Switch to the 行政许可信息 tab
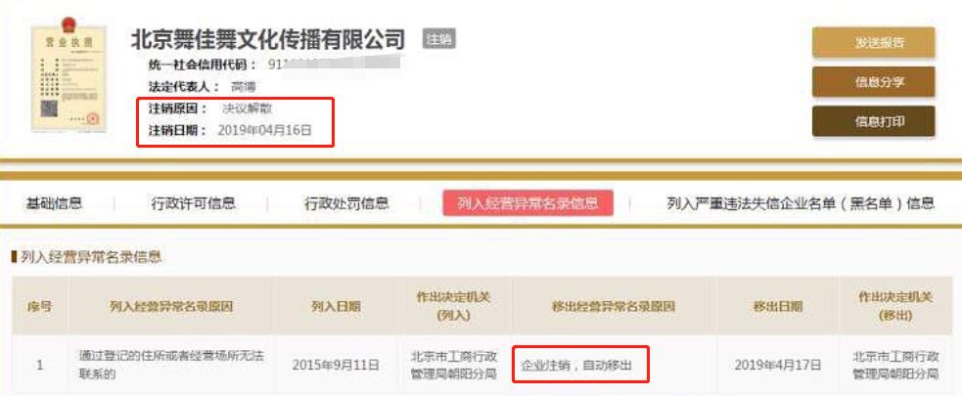962x396 pixels. pos(193,203)
